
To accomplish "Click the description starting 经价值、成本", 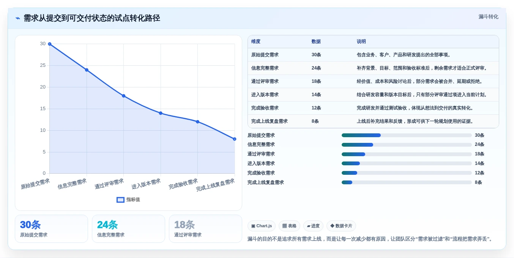I will coord(420,81).
